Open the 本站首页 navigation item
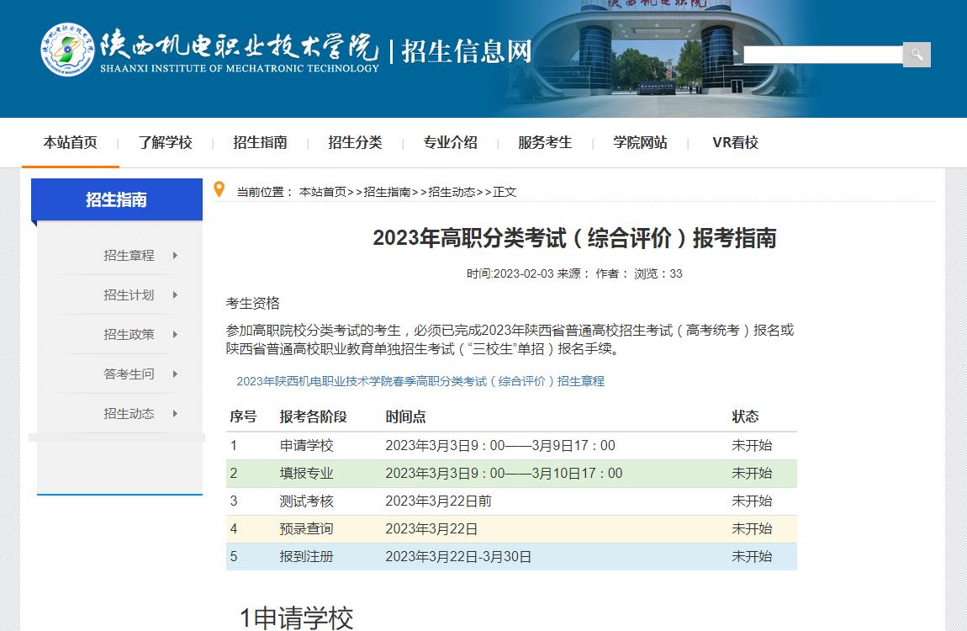 click(71, 142)
